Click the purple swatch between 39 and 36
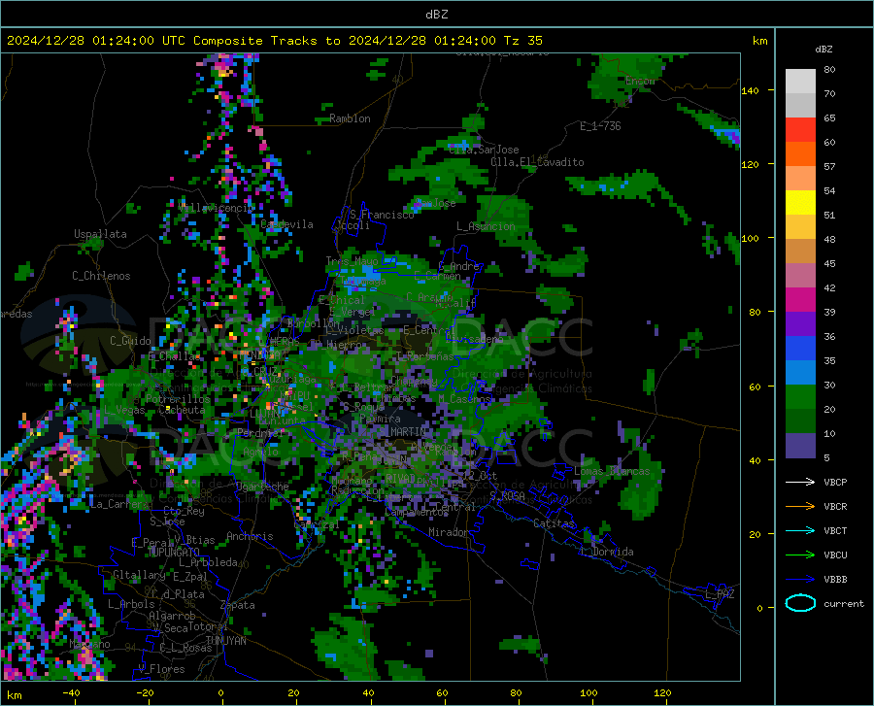This screenshot has width=874, height=706. [x=800, y=324]
